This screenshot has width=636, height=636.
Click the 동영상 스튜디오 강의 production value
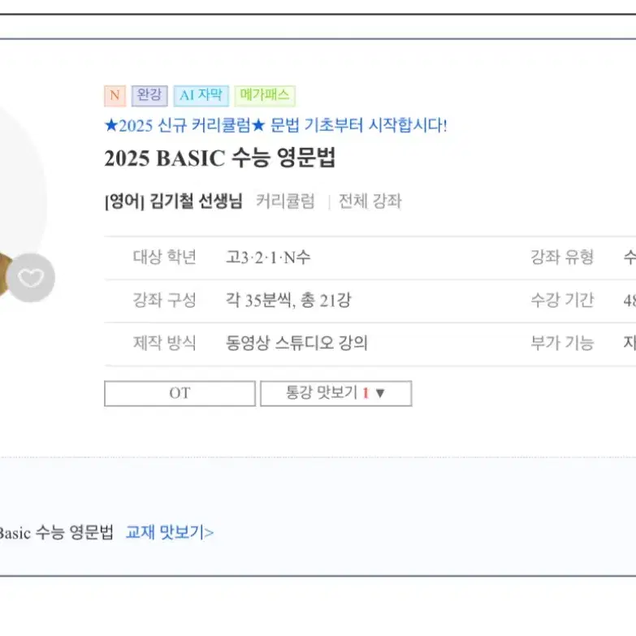pyautogui.click(x=296, y=343)
